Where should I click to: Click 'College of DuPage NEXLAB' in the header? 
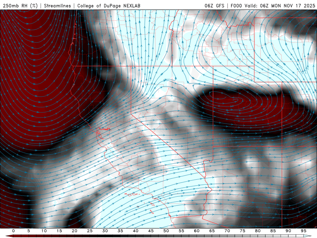tap(109, 6)
